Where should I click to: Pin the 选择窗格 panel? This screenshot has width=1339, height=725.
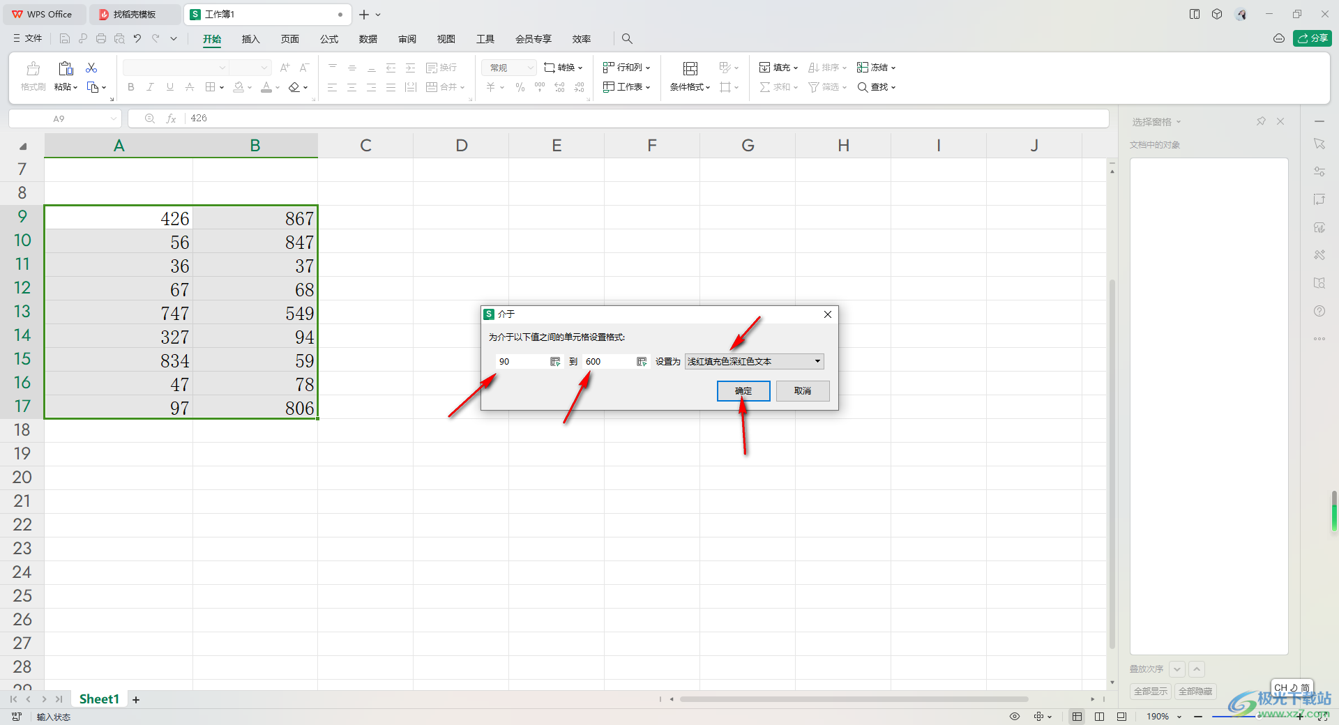tap(1261, 121)
